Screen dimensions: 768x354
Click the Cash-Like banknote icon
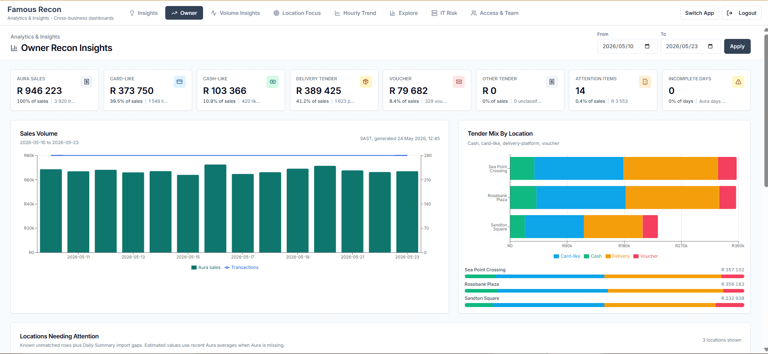point(273,81)
